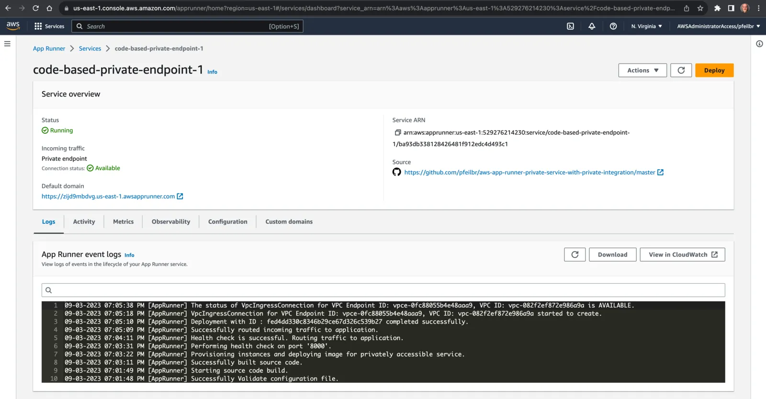Image resolution: width=766 pixels, height=399 pixels.
Task: Click the external link icon after the GitHub source URL
Action: (x=660, y=173)
